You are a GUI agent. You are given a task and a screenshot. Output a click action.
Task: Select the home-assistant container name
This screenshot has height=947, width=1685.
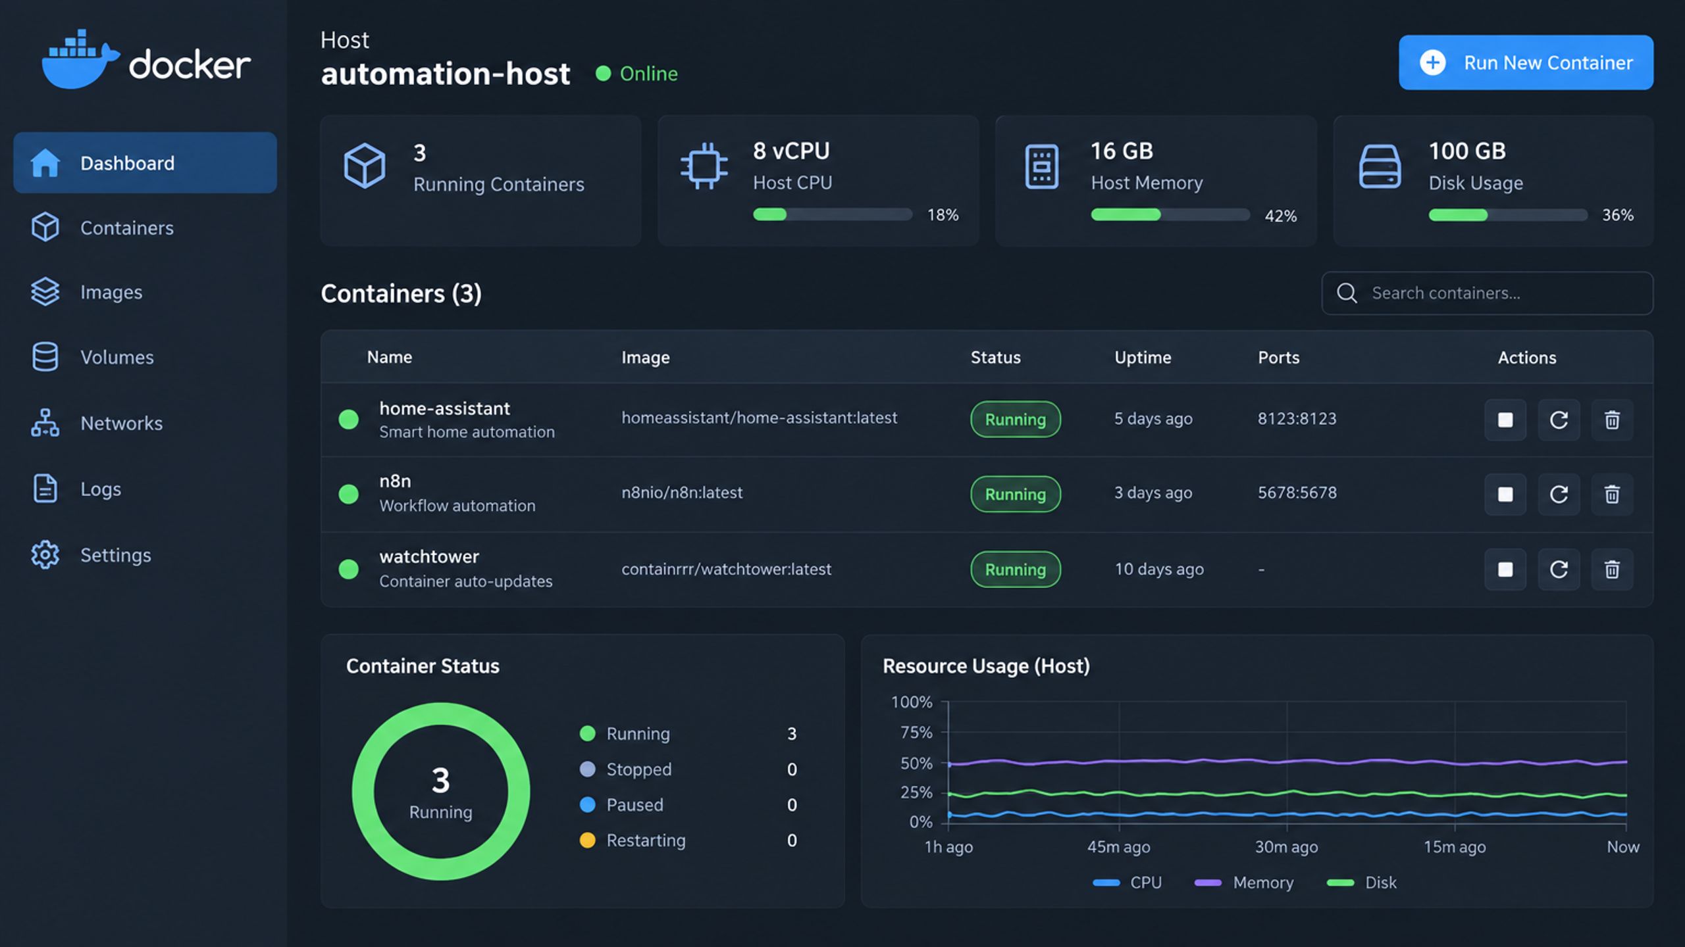[444, 408]
